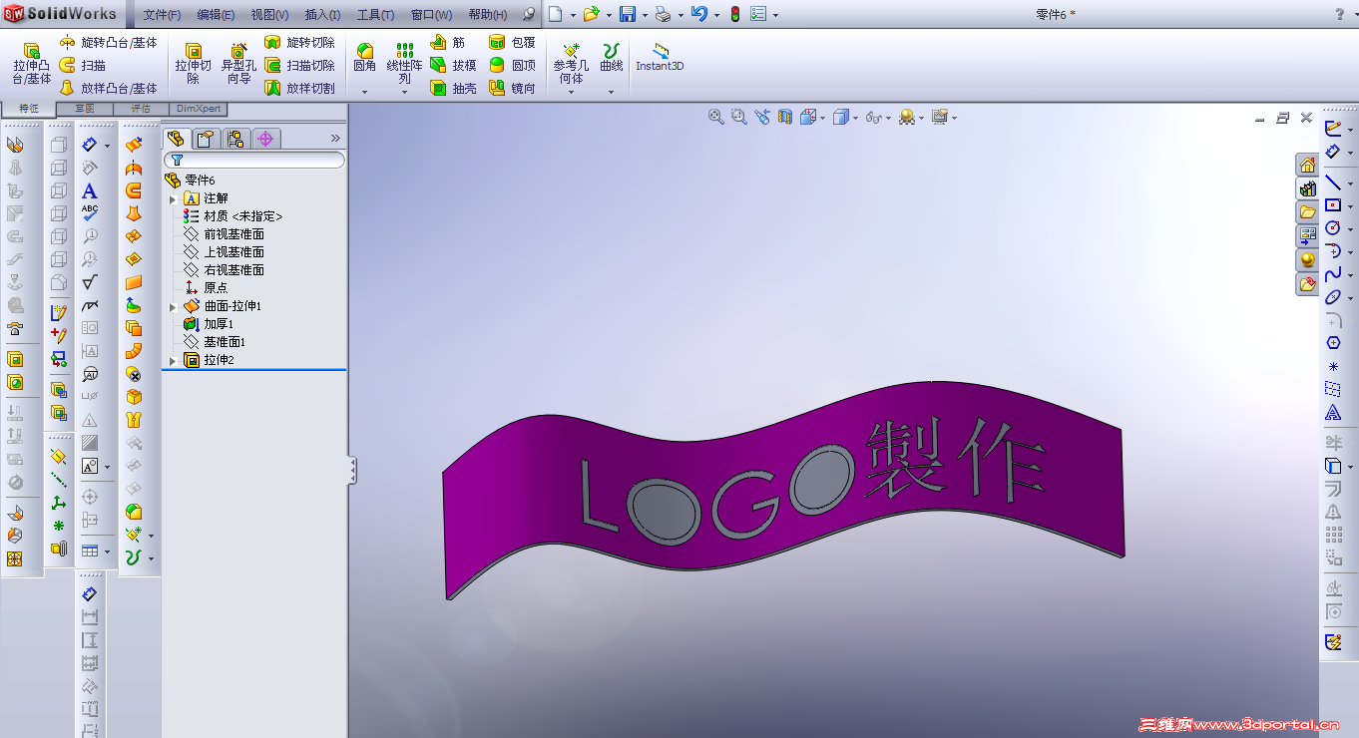Open the Design Library task pane tab
The height and width of the screenshot is (738, 1359).
[1307, 188]
